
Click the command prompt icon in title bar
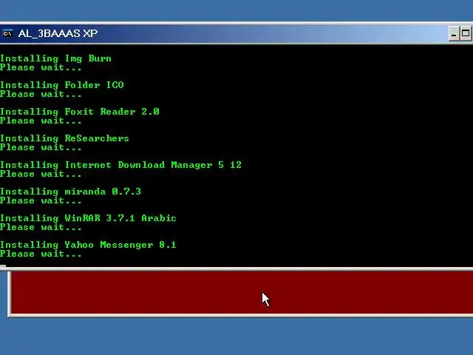(7, 33)
